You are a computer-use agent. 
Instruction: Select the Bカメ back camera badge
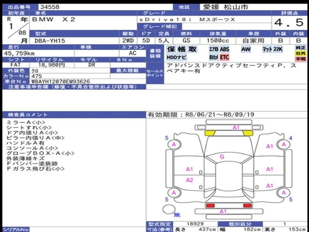pyautogui.click(x=214, y=57)
